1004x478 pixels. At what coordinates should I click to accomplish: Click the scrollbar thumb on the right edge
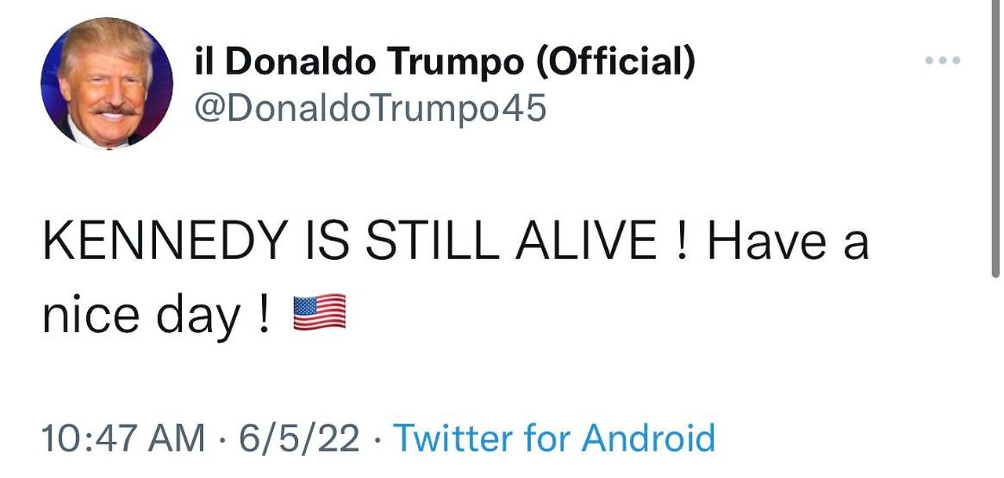(995, 137)
